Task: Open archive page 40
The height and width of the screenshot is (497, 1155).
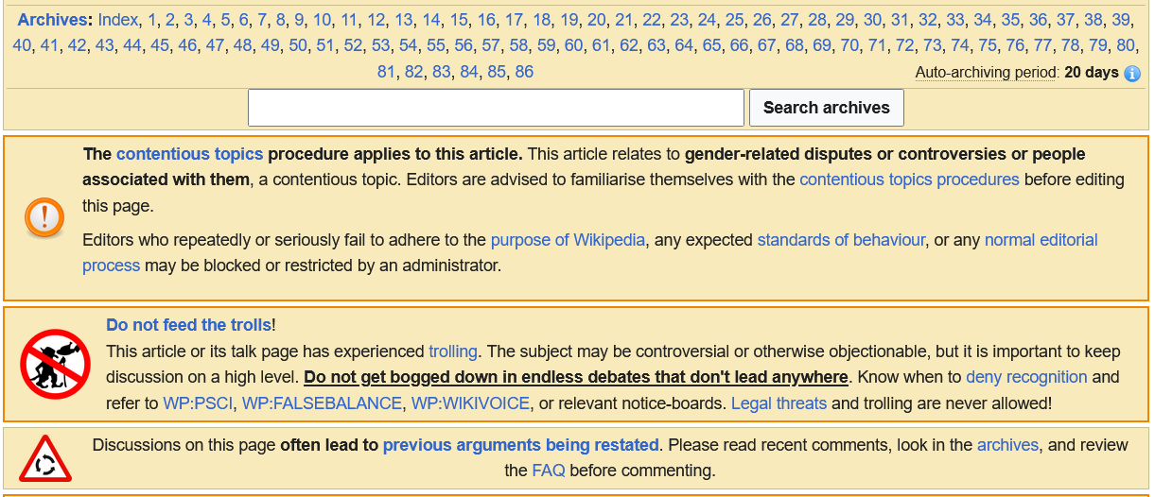Action: click(23, 45)
